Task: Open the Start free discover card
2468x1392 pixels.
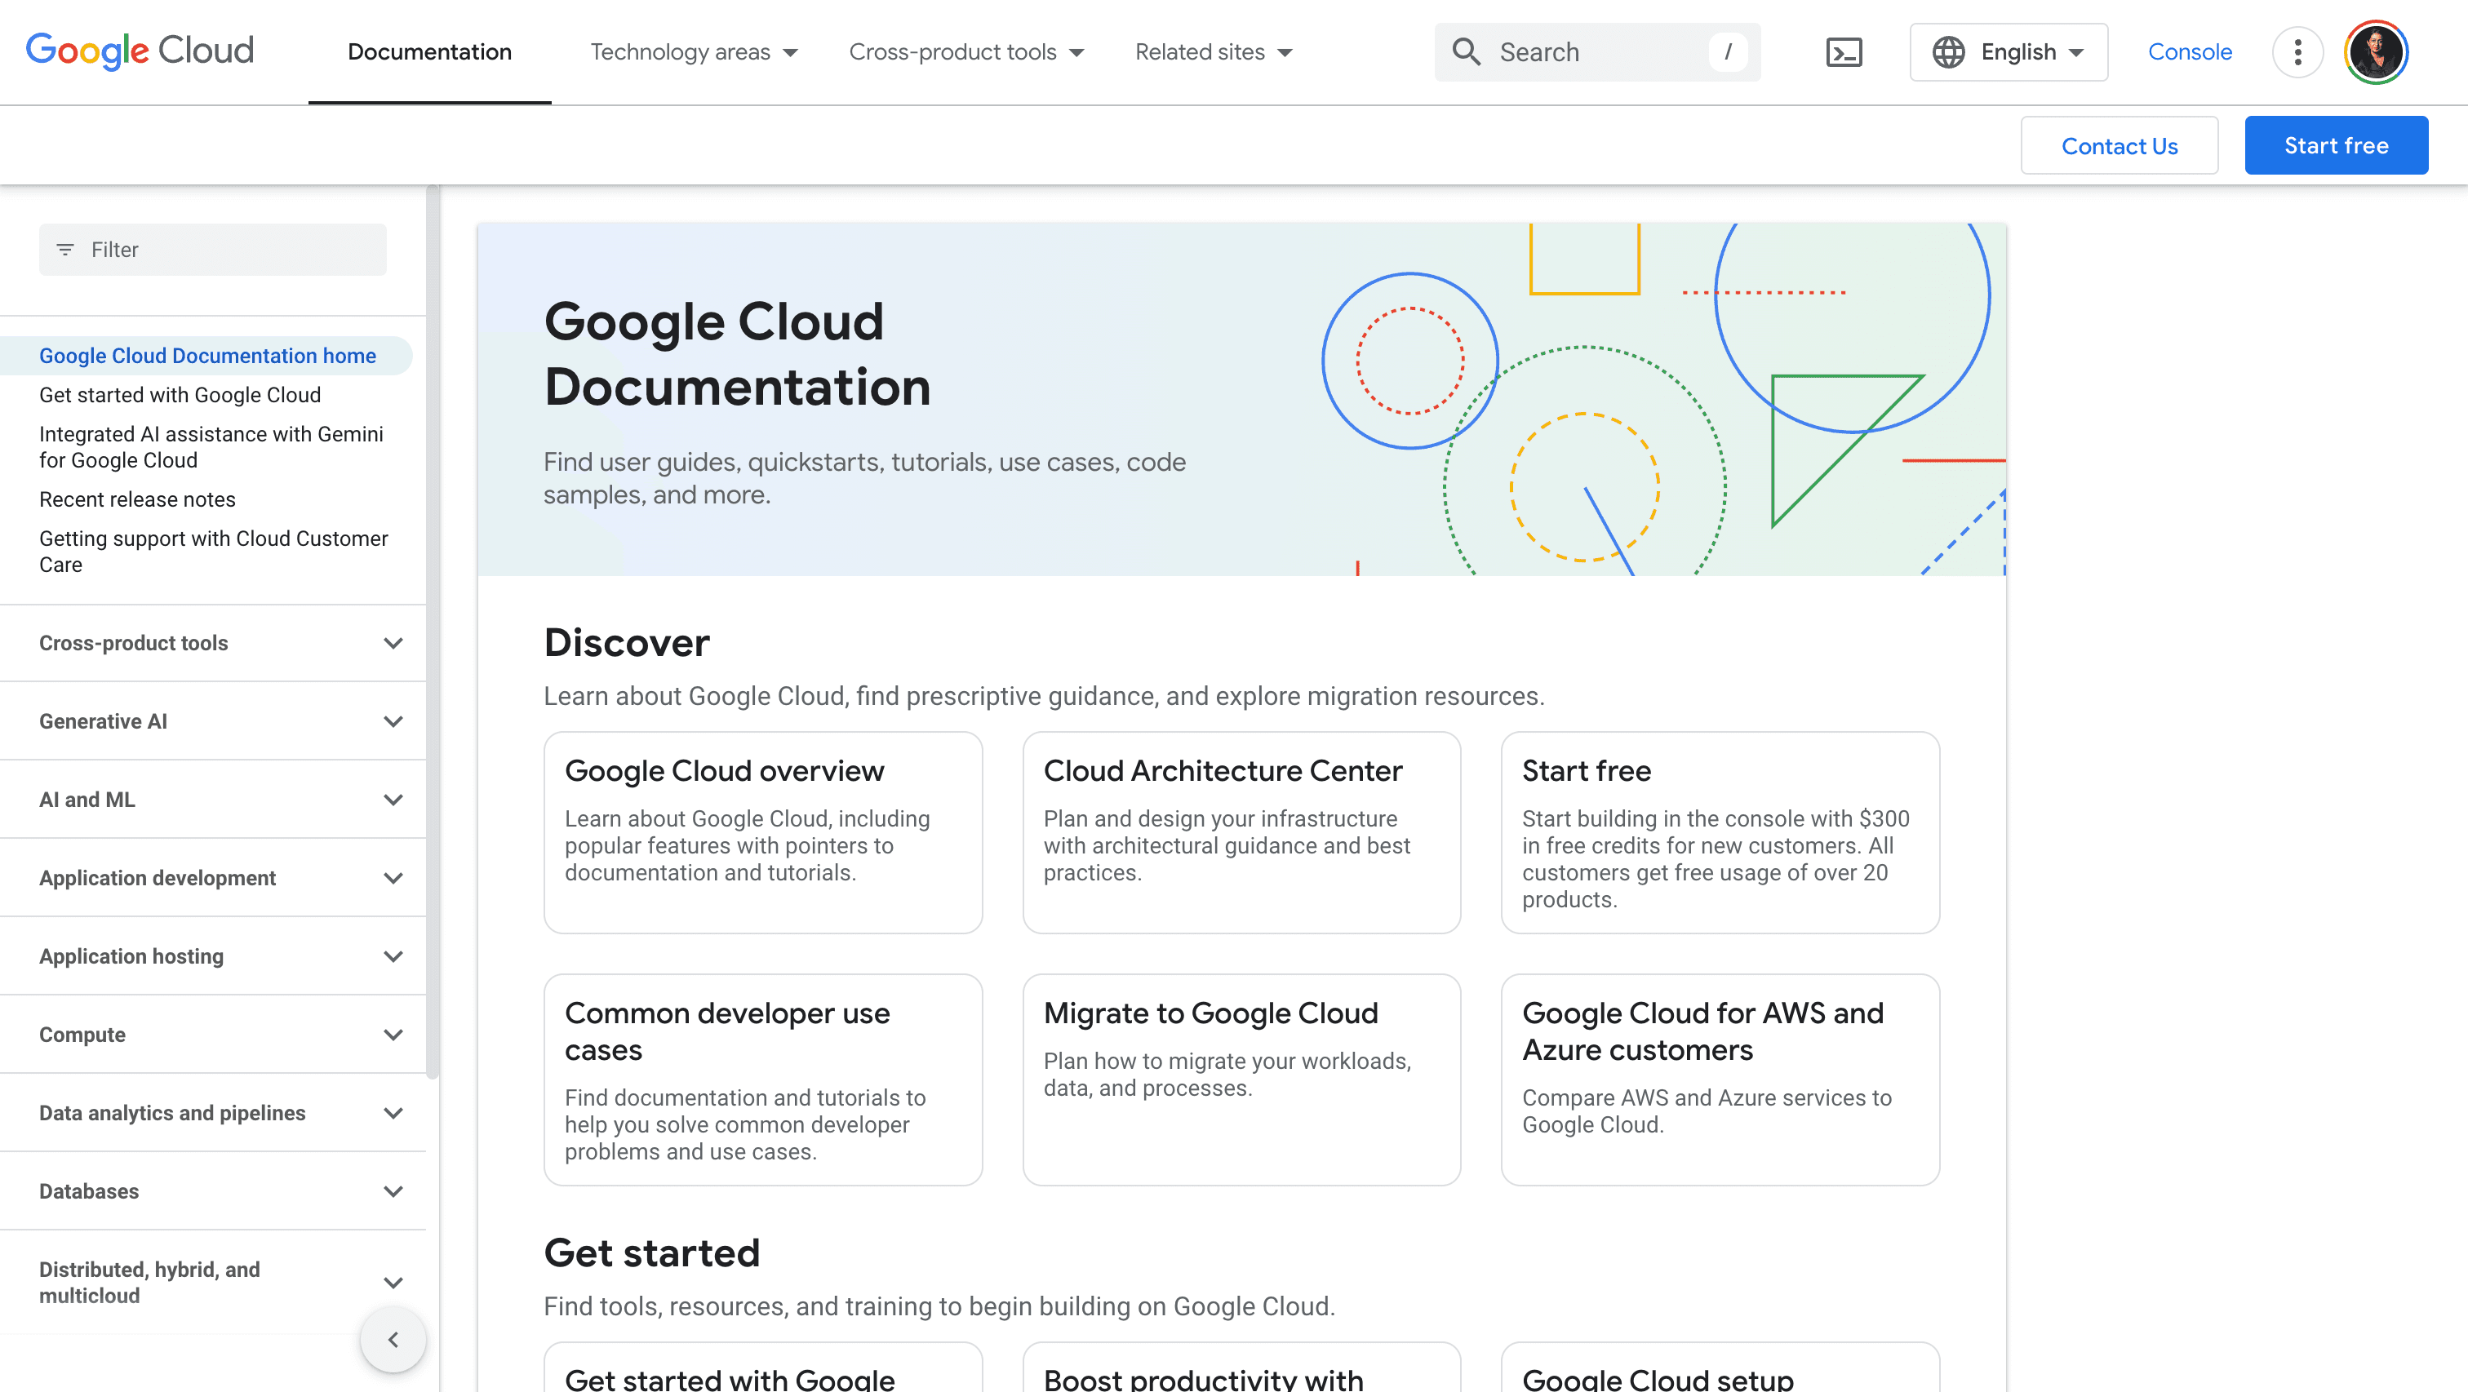Action: coord(1720,832)
